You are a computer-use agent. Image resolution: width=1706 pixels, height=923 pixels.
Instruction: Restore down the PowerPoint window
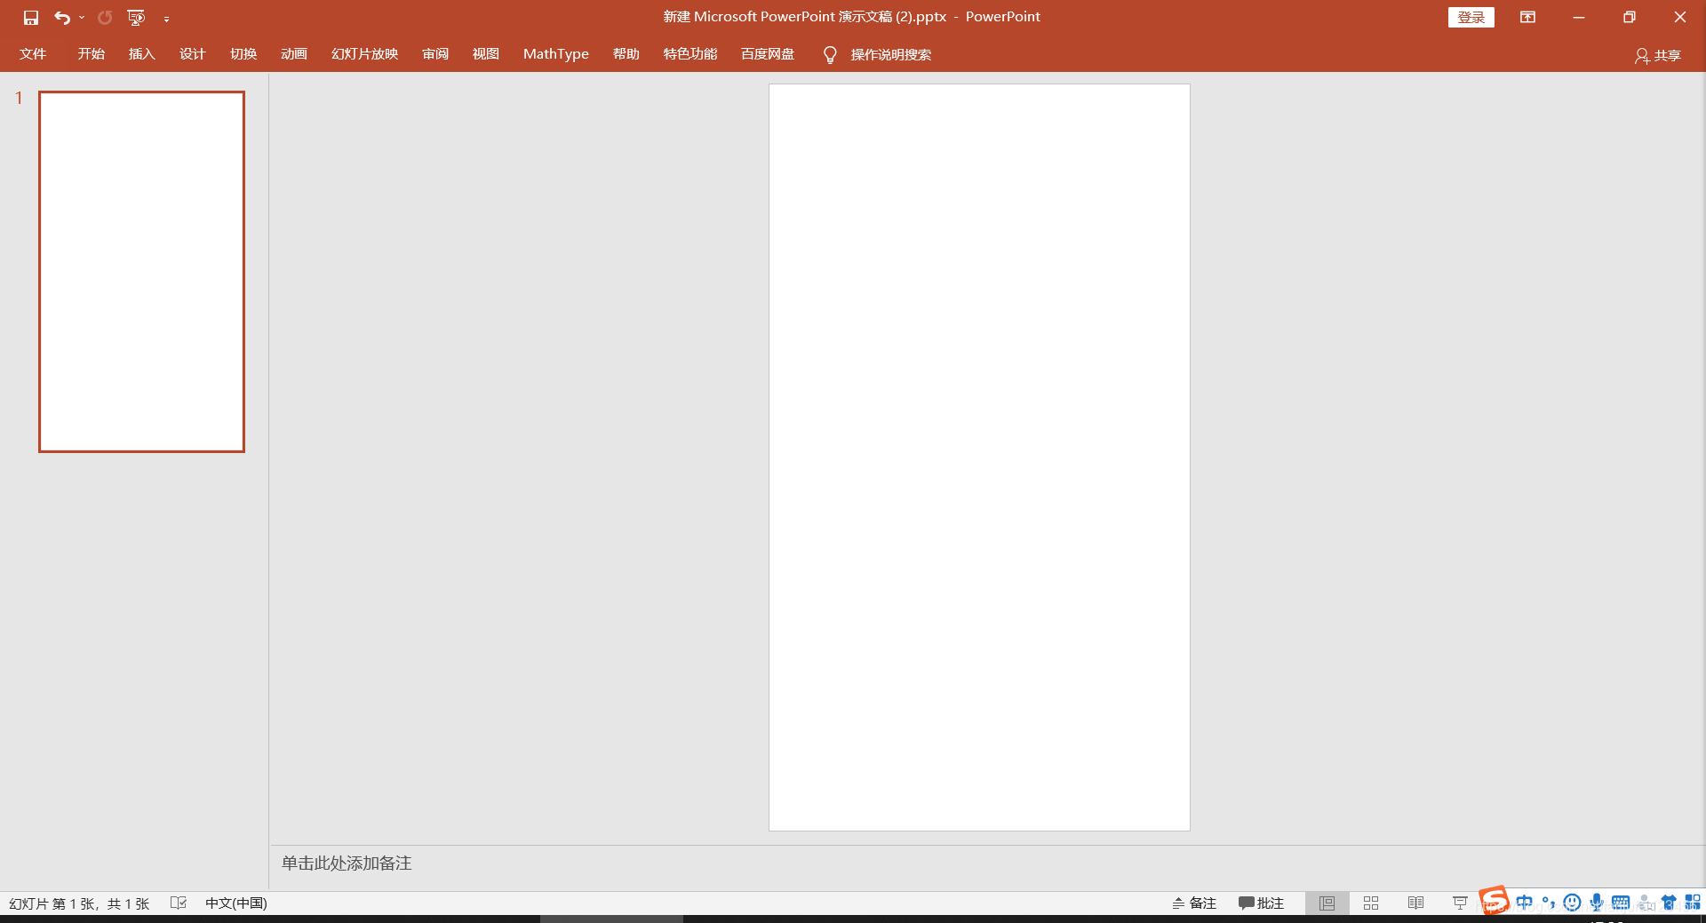pyautogui.click(x=1630, y=17)
